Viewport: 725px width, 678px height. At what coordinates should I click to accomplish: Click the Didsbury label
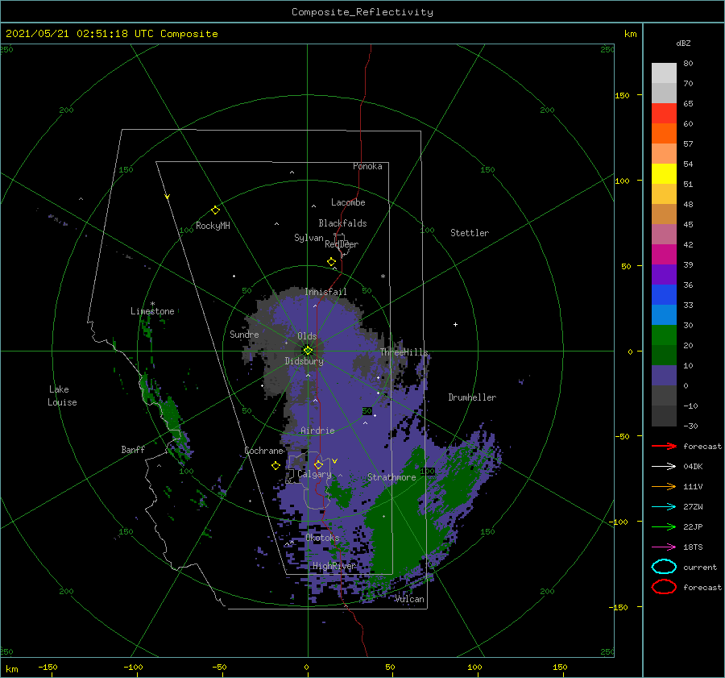click(x=304, y=361)
